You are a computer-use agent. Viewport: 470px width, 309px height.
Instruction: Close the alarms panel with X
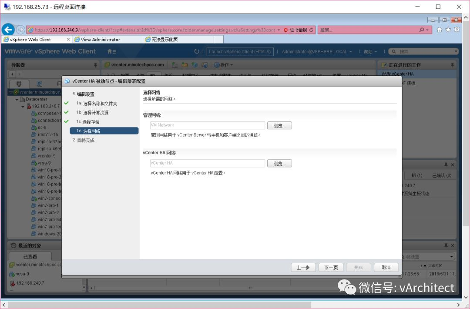(x=453, y=165)
